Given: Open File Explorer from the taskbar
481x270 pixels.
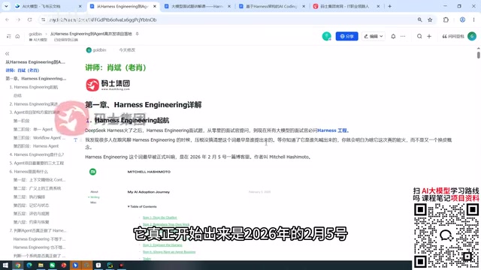Looking at the screenshot, I should (41, 265).
